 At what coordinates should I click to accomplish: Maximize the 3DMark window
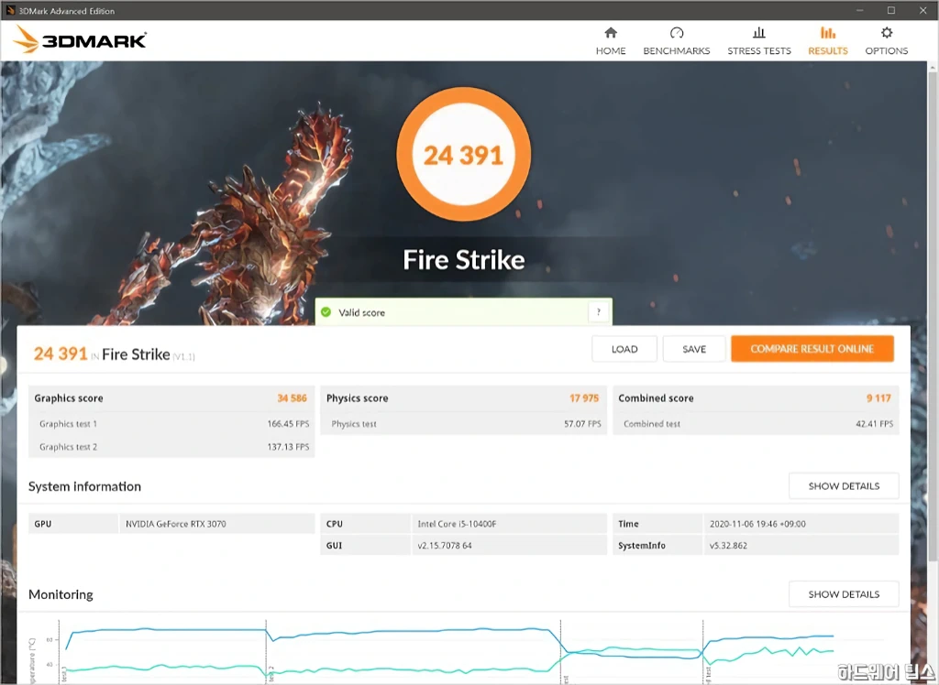[891, 10]
